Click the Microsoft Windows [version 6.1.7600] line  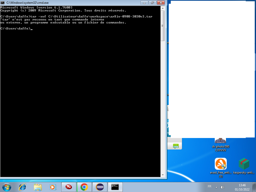pyautogui.click(x=36, y=7)
